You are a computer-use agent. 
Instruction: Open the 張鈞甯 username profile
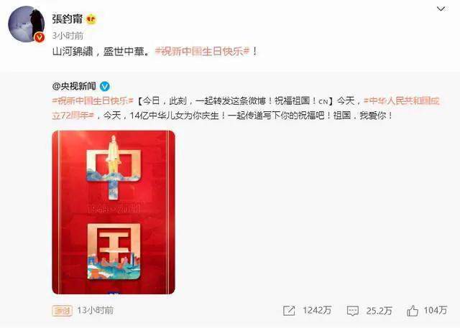tap(68, 19)
